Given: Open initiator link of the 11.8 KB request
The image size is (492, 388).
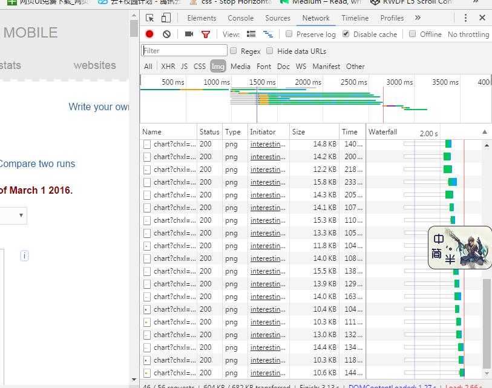Looking at the screenshot, I should click(x=268, y=246).
